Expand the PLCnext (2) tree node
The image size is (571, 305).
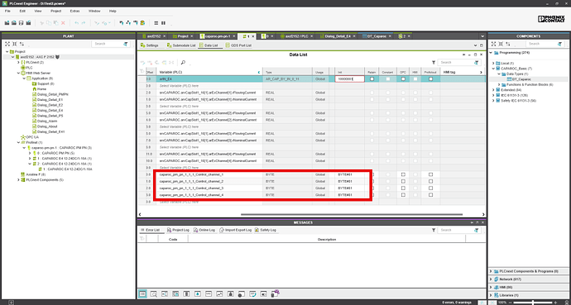[x=18, y=63]
